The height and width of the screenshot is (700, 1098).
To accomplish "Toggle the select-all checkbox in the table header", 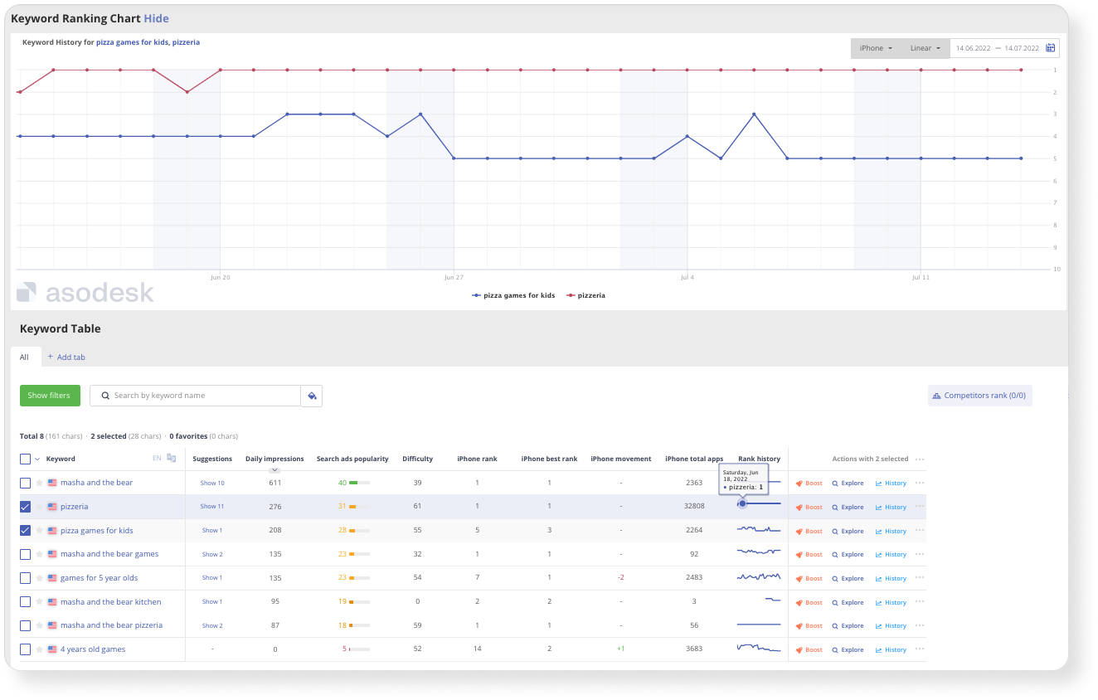I will coord(25,458).
